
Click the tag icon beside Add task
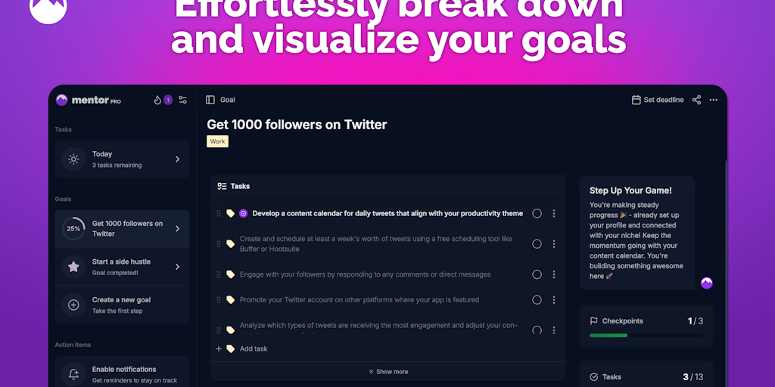[x=230, y=348]
